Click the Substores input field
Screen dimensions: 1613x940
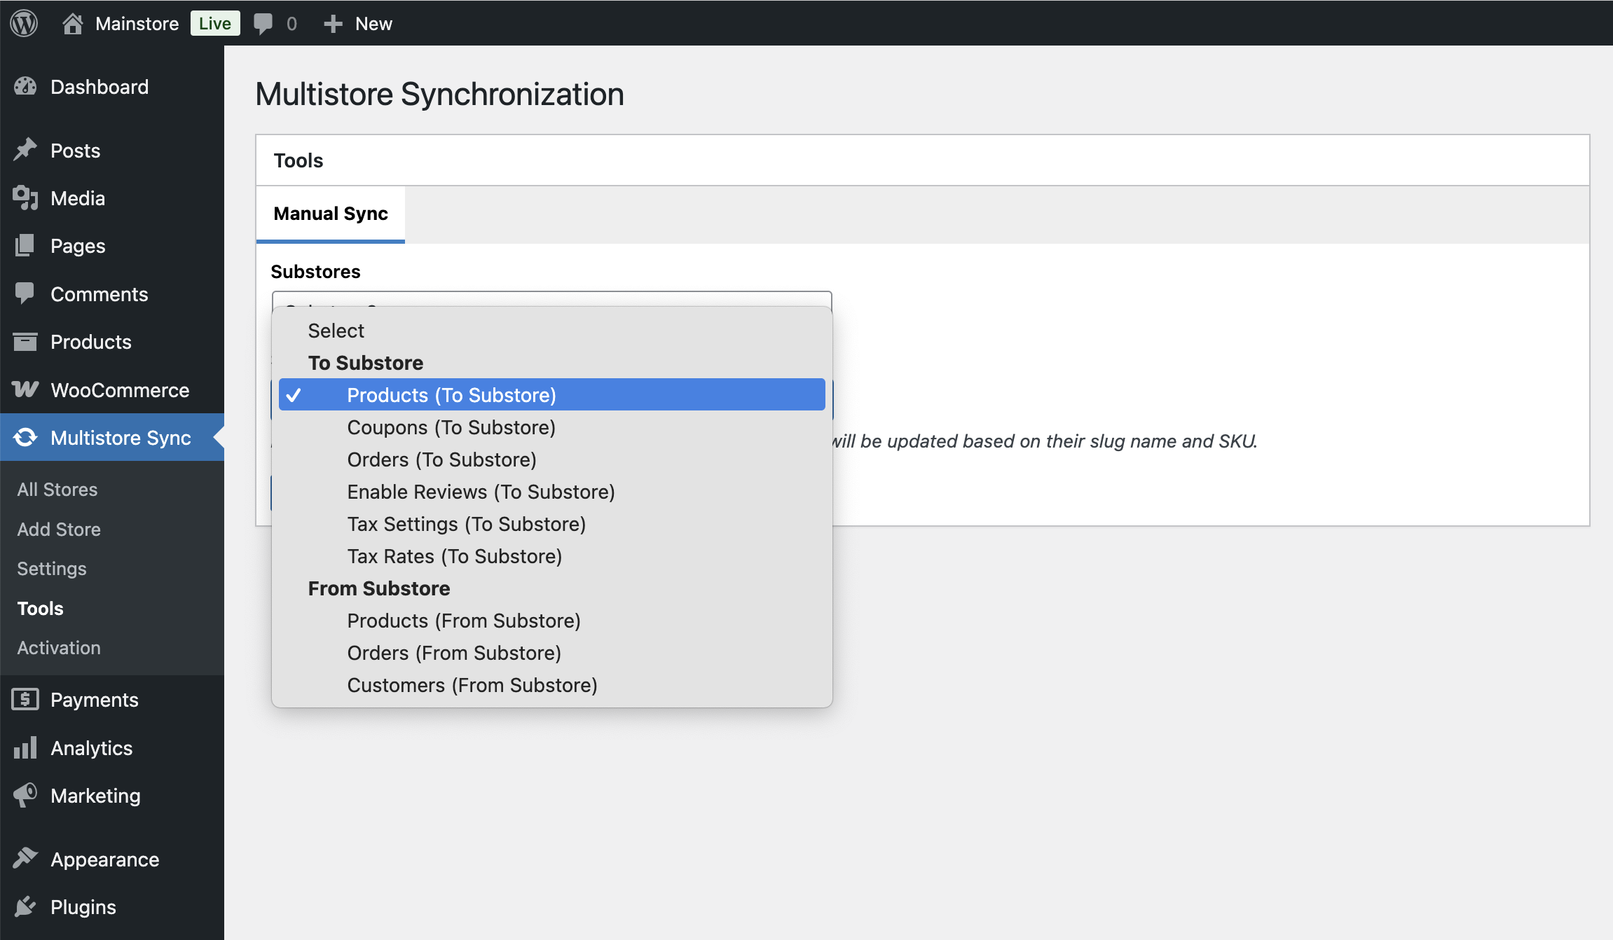click(551, 298)
